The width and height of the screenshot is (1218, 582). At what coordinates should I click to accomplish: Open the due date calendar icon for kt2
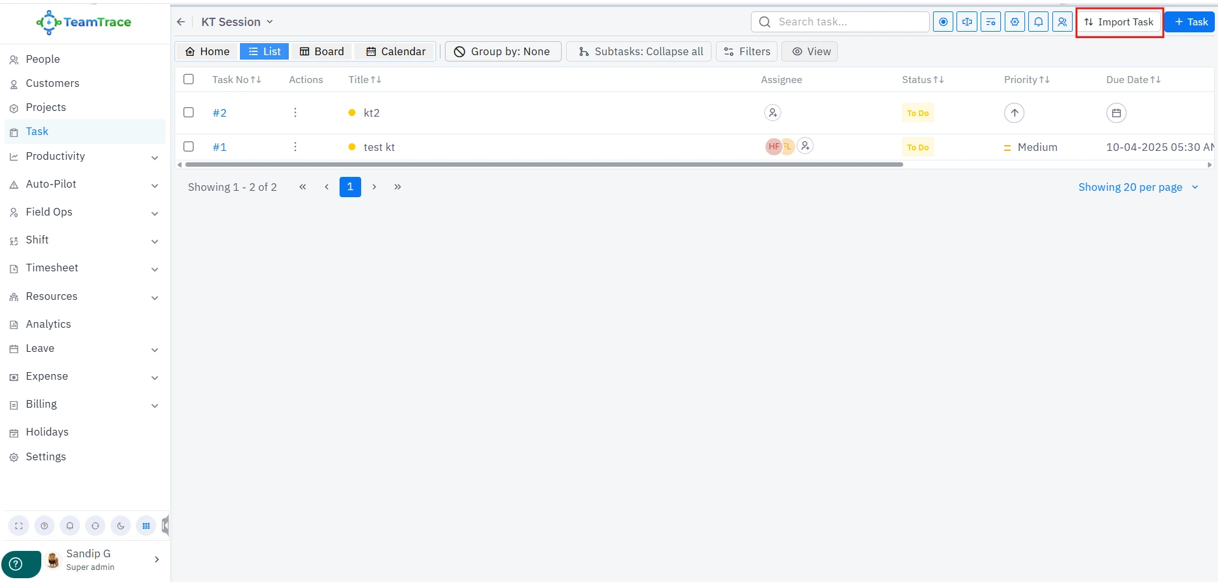click(1116, 113)
